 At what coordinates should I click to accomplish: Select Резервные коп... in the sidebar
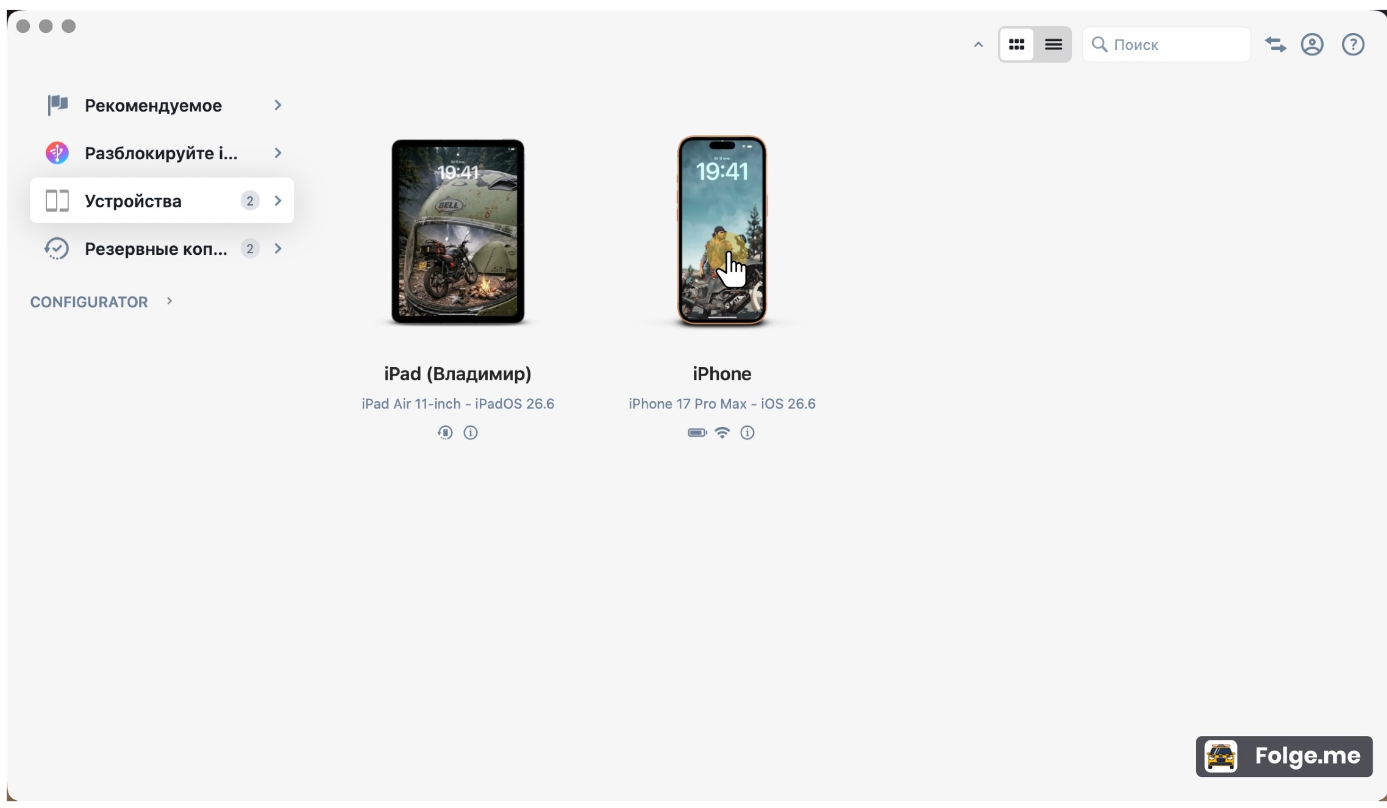[x=162, y=248]
